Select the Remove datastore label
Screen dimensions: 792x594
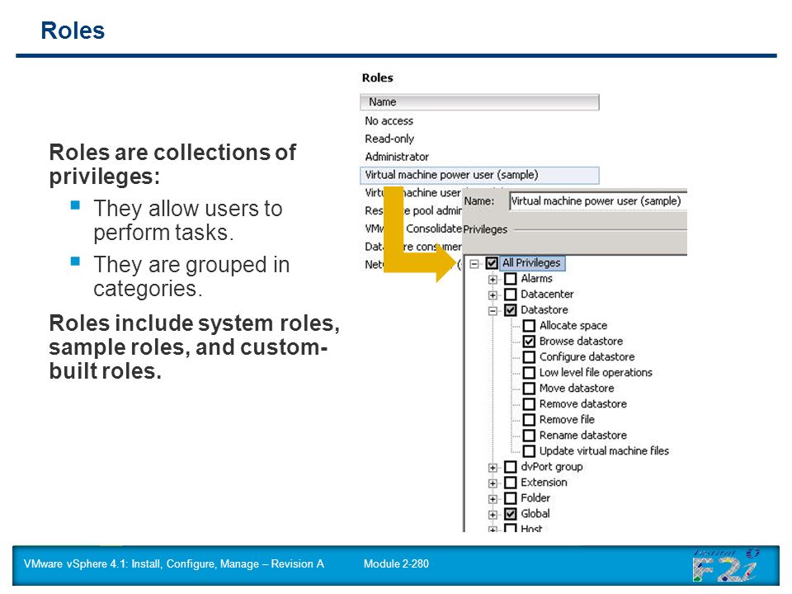583,404
